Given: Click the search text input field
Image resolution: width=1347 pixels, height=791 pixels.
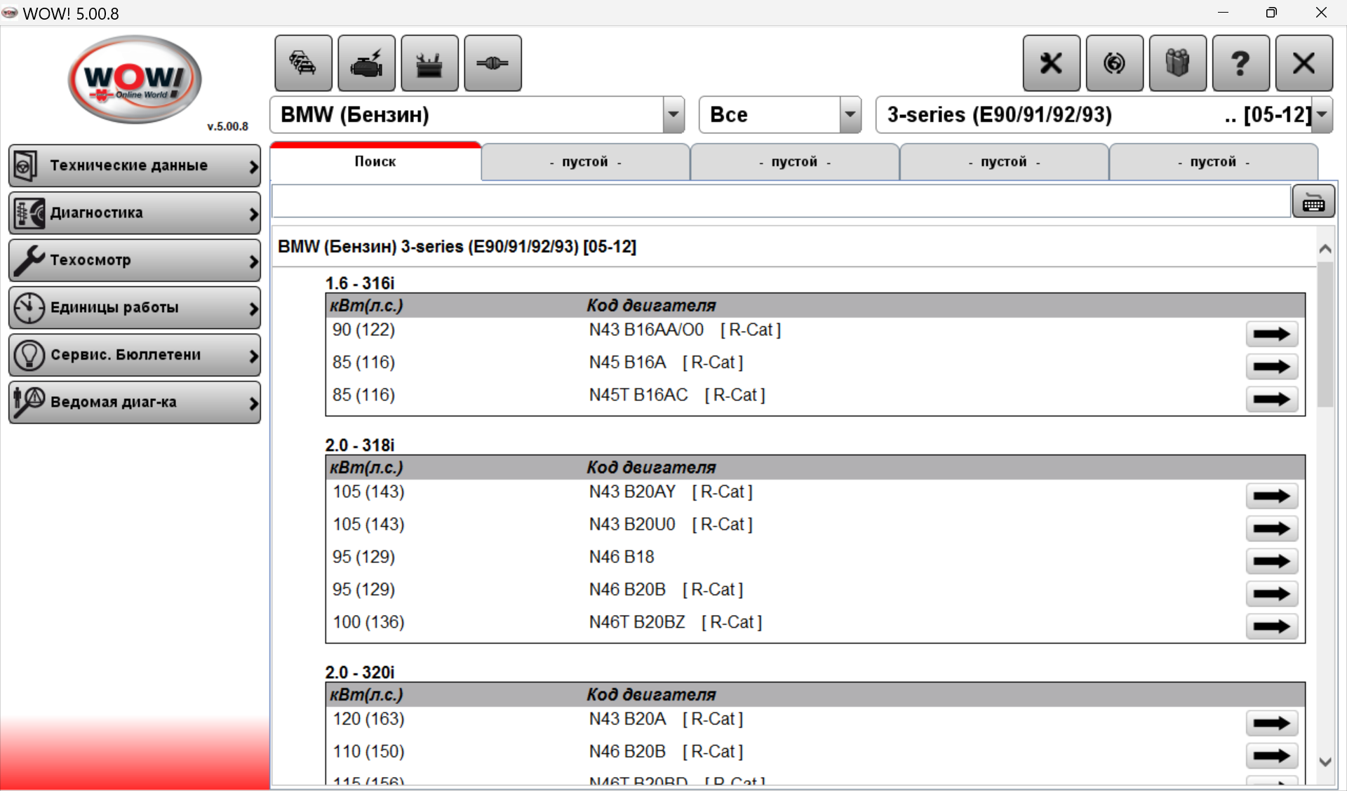Looking at the screenshot, I should [780, 202].
